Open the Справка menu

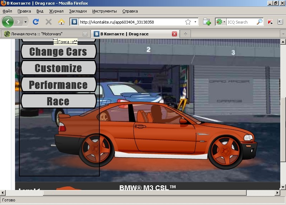pos(130,11)
